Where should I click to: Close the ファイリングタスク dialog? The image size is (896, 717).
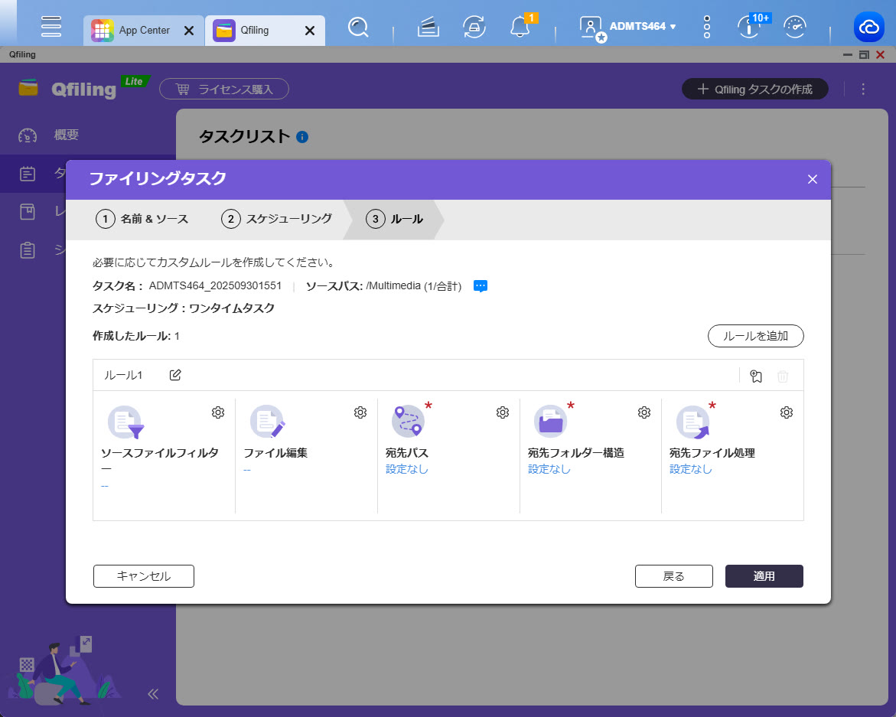pos(813,179)
